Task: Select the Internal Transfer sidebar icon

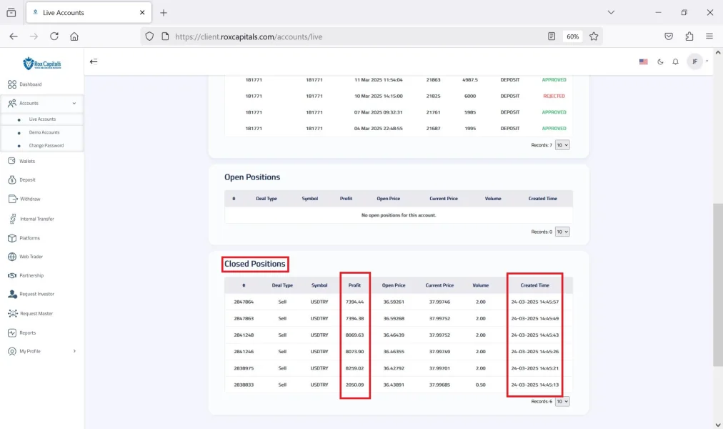Action: [x=13, y=219]
